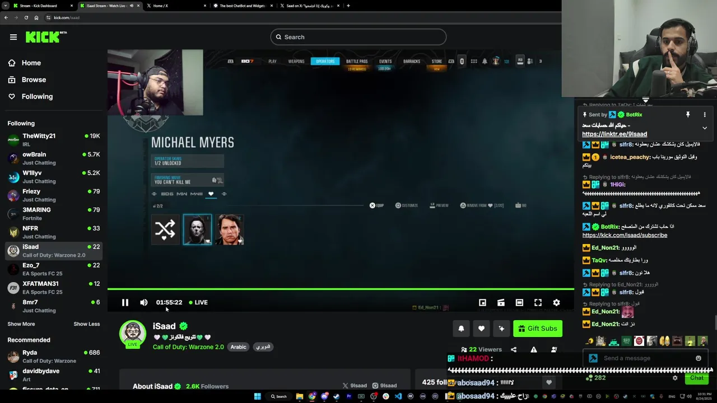This screenshot has height=403, width=717.
Task: Pin the BotRix message pin icon
Action: (688, 114)
